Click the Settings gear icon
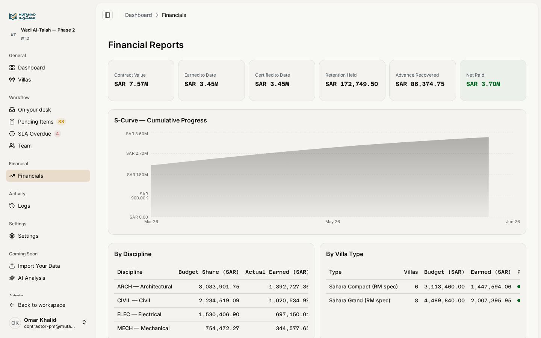 pos(12,236)
